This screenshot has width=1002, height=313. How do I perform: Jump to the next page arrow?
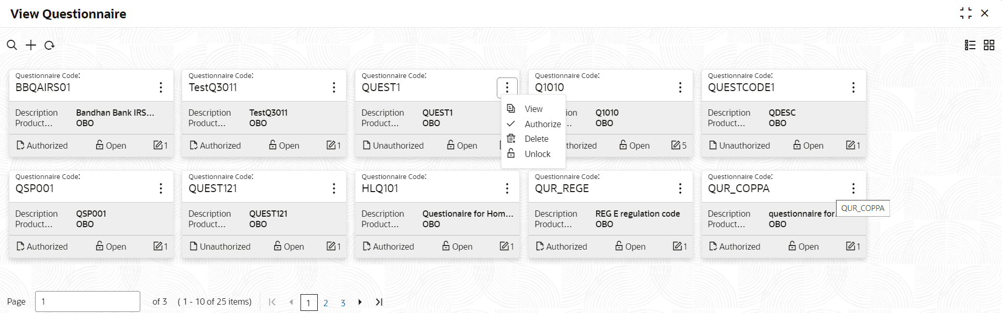click(360, 302)
